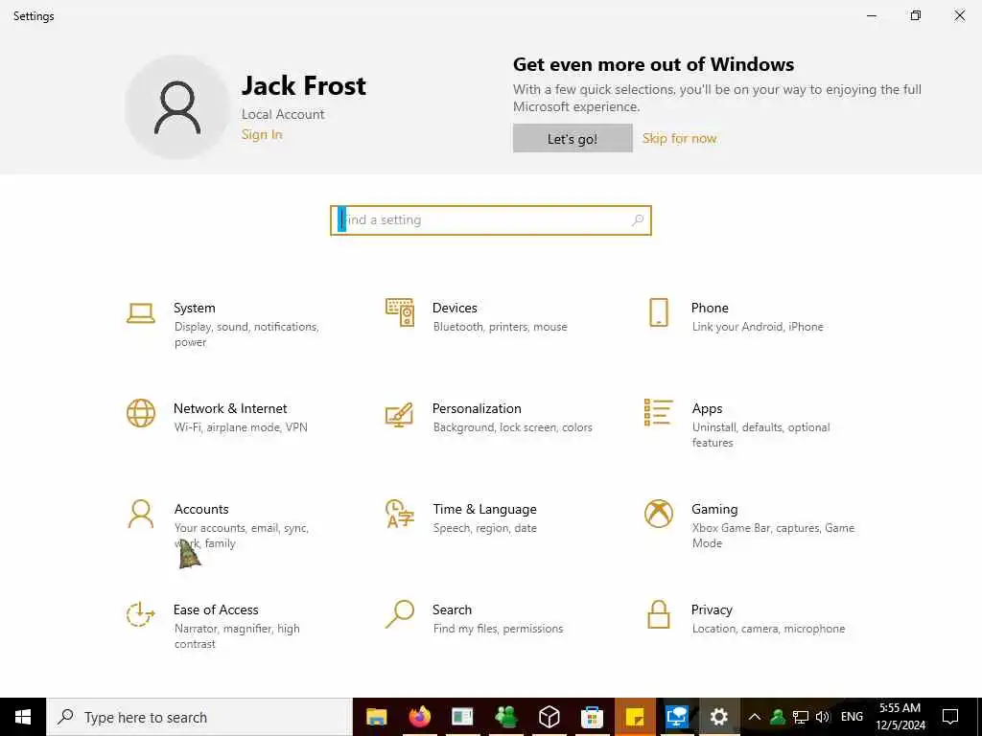Click the Skip for now link
Image resolution: width=982 pixels, height=736 pixels.
(680, 138)
